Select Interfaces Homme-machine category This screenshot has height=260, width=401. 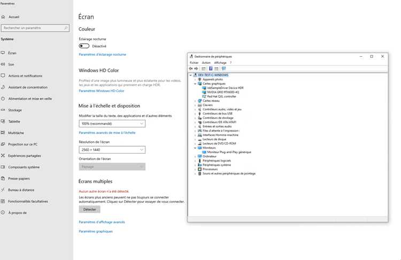pos(220,135)
